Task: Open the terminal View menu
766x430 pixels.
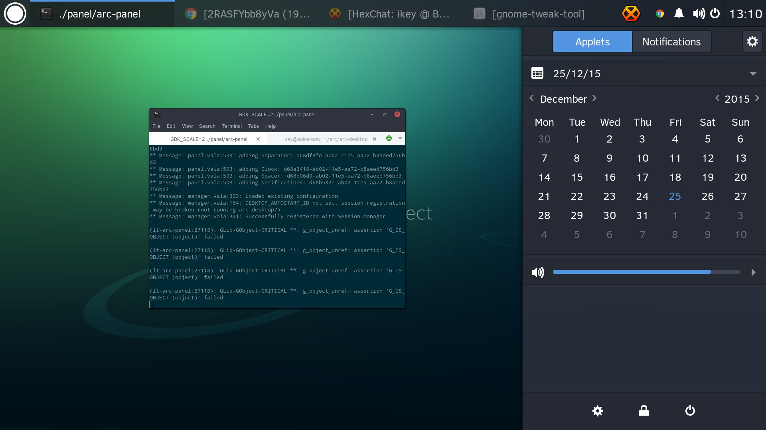Action: point(187,126)
